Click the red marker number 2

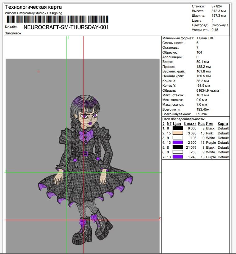[x=160, y=218]
